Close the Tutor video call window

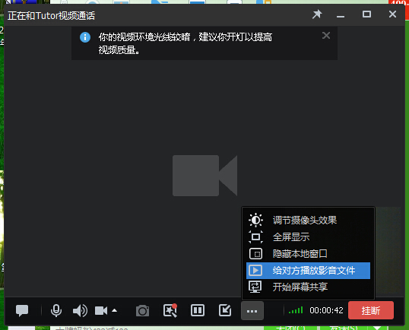pyautogui.click(x=392, y=14)
